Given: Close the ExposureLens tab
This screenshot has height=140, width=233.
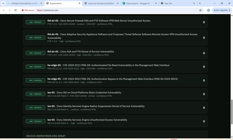Looking at the screenshot, I should click(x=79, y=3).
